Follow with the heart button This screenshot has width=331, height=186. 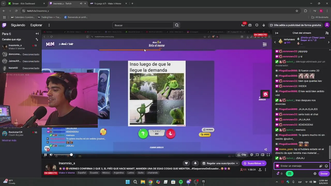[186, 163]
